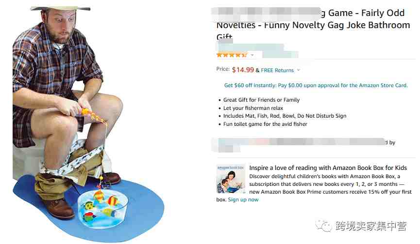Image resolution: width=420 pixels, height=244 pixels.
Task: Click the $14.99 price text
Action: pyautogui.click(x=243, y=70)
